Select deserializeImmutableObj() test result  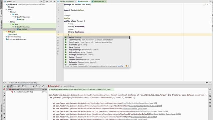click(23, 92)
